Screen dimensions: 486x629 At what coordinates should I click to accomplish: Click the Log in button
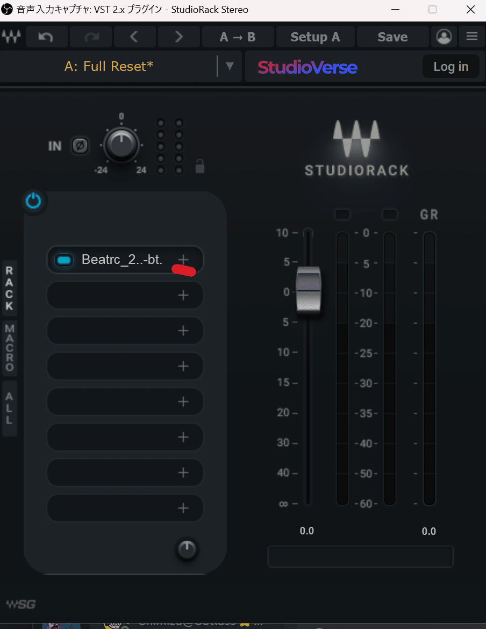tap(451, 66)
